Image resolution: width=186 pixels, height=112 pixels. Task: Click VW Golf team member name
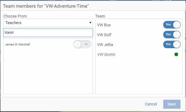(104, 35)
